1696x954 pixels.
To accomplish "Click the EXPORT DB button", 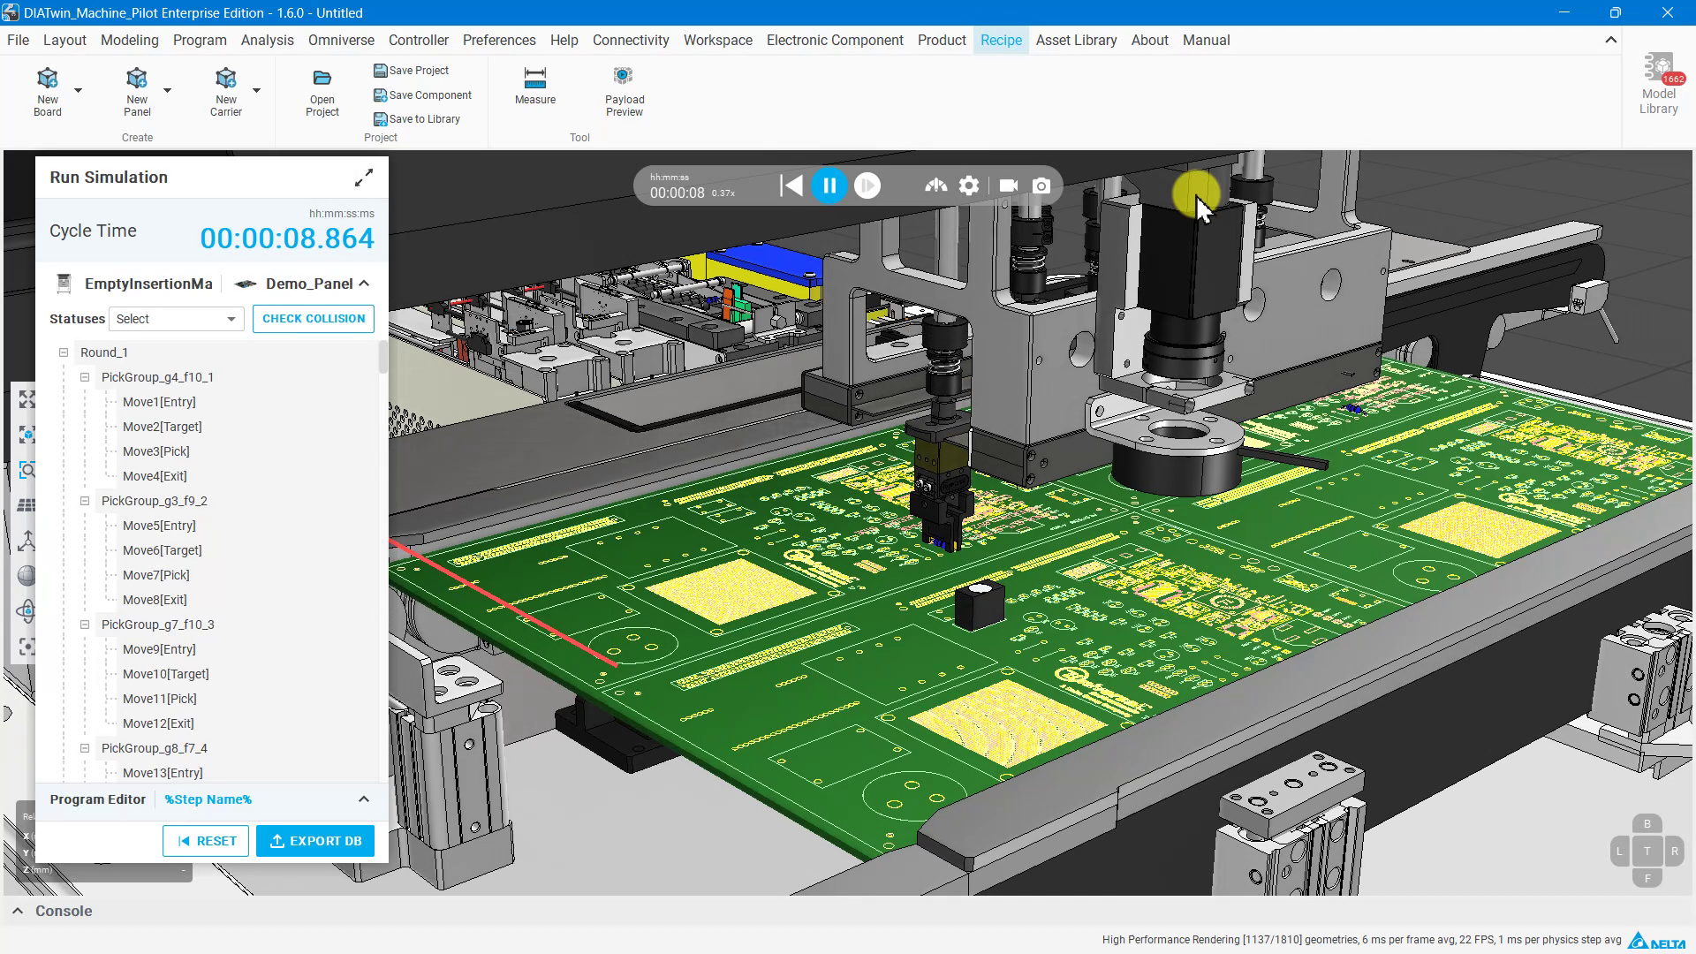I will (x=315, y=841).
